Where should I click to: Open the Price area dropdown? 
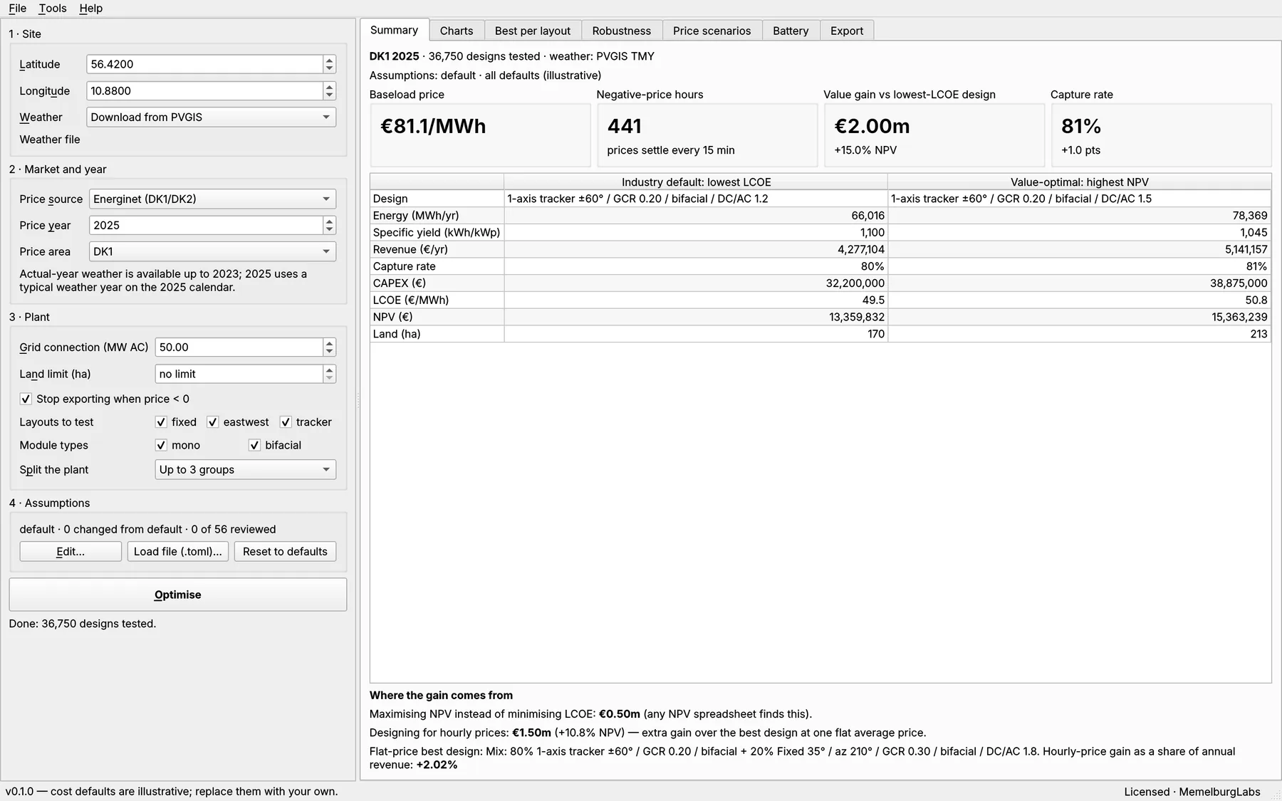(212, 251)
